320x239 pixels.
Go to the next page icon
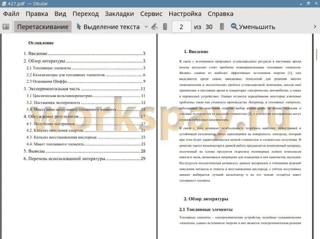tap(222, 27)
